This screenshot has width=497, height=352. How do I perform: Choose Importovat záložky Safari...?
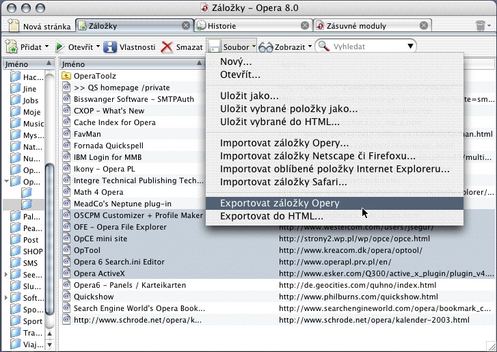[x=334, y=182]
